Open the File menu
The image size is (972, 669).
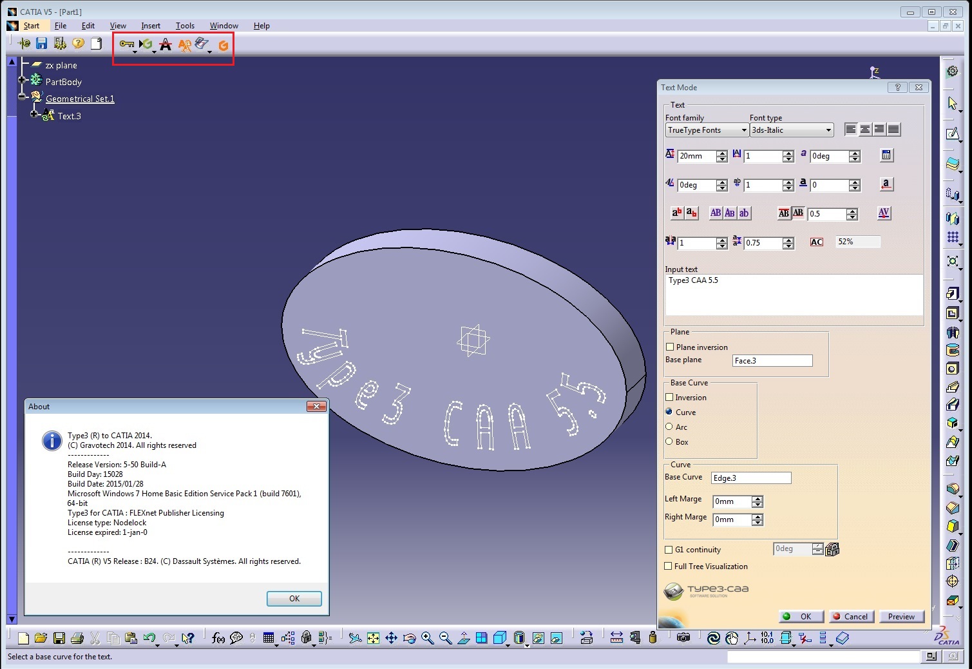(61, 26)
